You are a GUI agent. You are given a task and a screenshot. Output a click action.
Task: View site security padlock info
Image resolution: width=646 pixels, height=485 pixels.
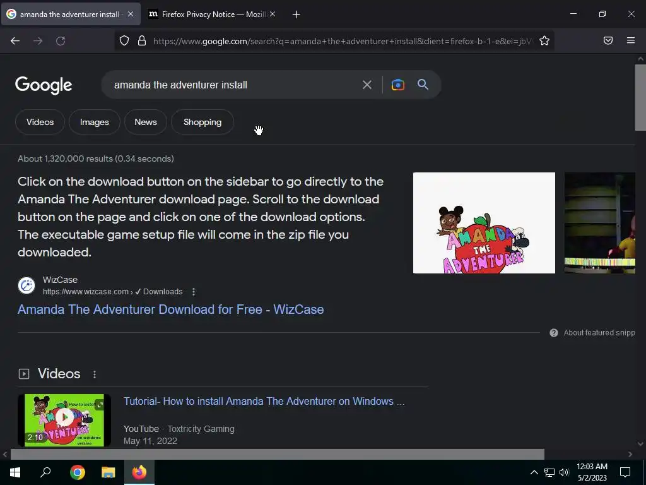point(142,40)
